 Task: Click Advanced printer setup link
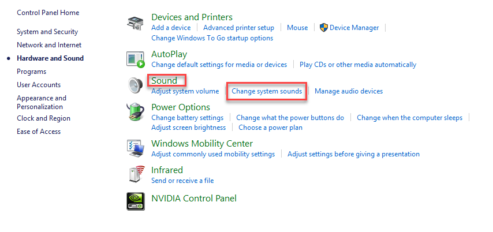[x=238, y=28]
